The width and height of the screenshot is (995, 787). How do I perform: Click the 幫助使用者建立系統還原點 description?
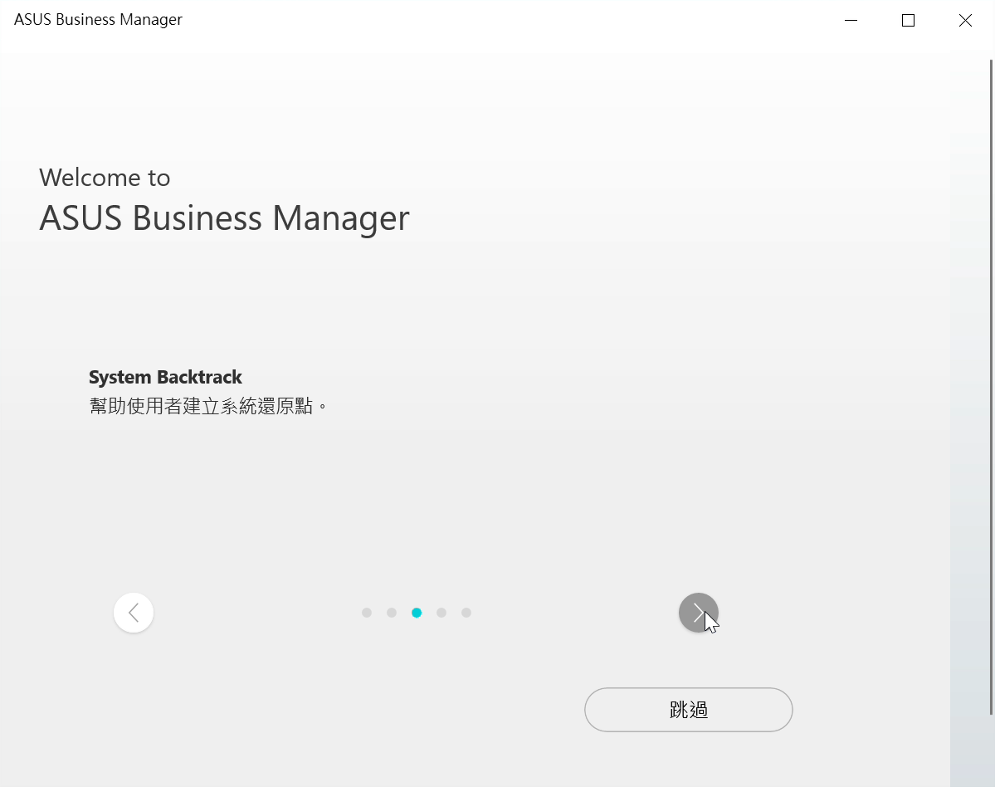208,406
